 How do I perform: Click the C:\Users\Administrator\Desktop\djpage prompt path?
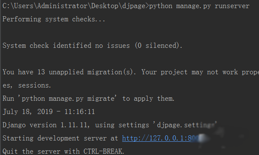point(74,6)
